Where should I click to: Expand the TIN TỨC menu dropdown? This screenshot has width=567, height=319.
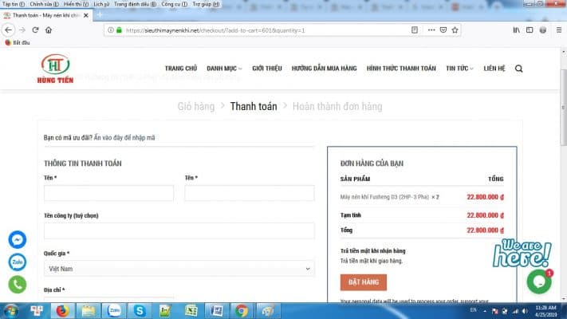(459, 69)
